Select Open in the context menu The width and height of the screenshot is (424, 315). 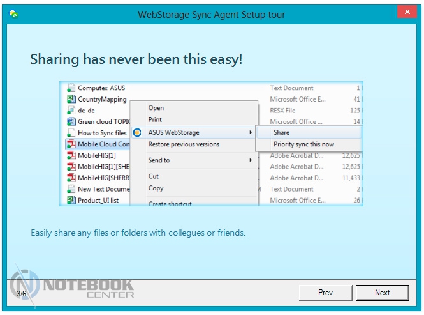click(156, 108)
